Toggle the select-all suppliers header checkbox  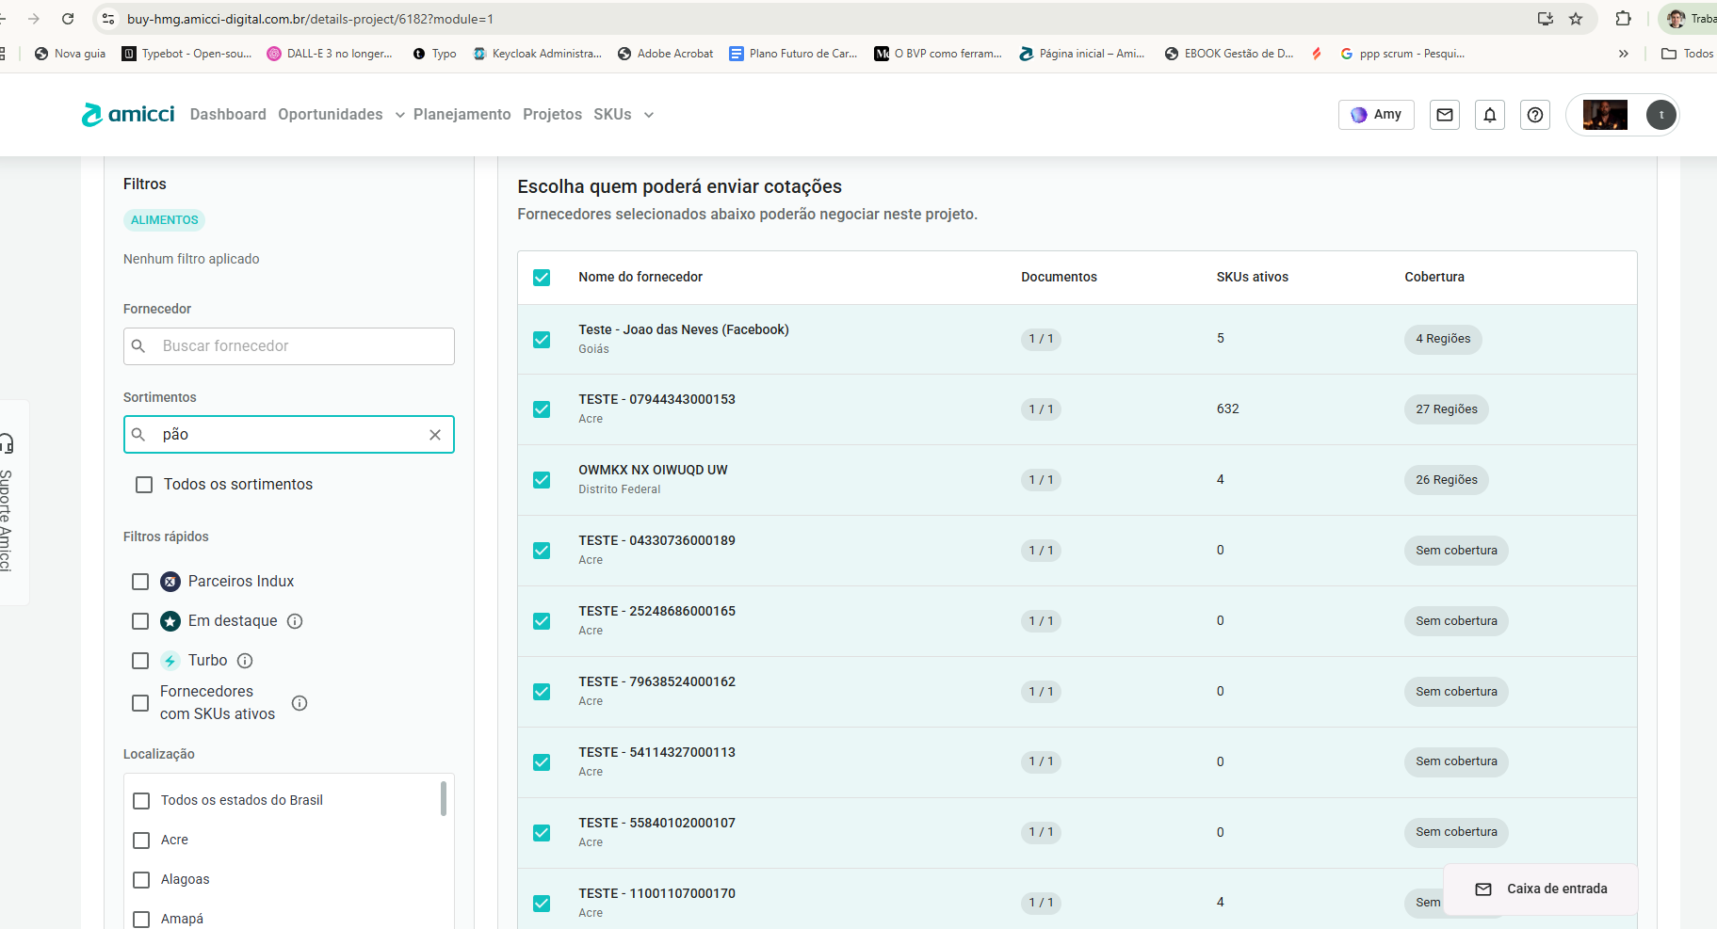click(542, 278)
